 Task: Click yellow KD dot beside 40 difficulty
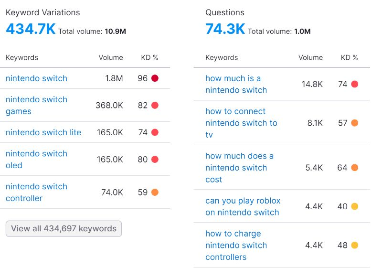click(x=354, y=206)
